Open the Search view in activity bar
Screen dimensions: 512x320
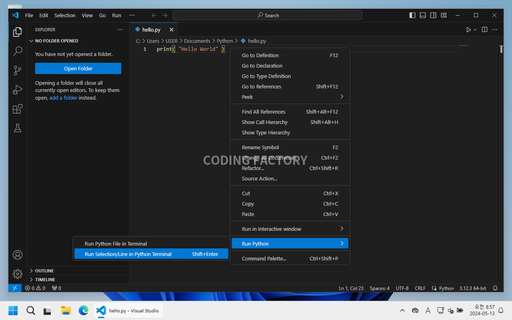point(18,51)
